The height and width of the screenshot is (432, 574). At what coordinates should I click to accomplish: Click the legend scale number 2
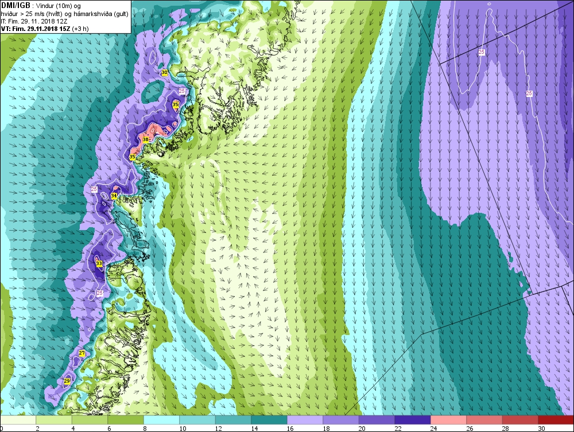tap(37, 429)
